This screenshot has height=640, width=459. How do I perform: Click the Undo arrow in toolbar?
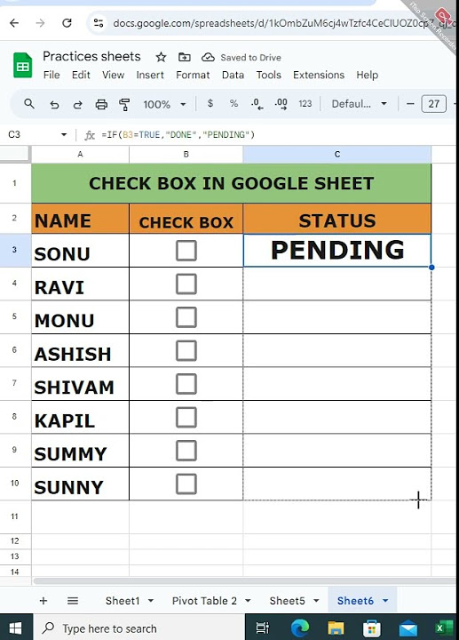pyautogui.click(x=54, y=105)
